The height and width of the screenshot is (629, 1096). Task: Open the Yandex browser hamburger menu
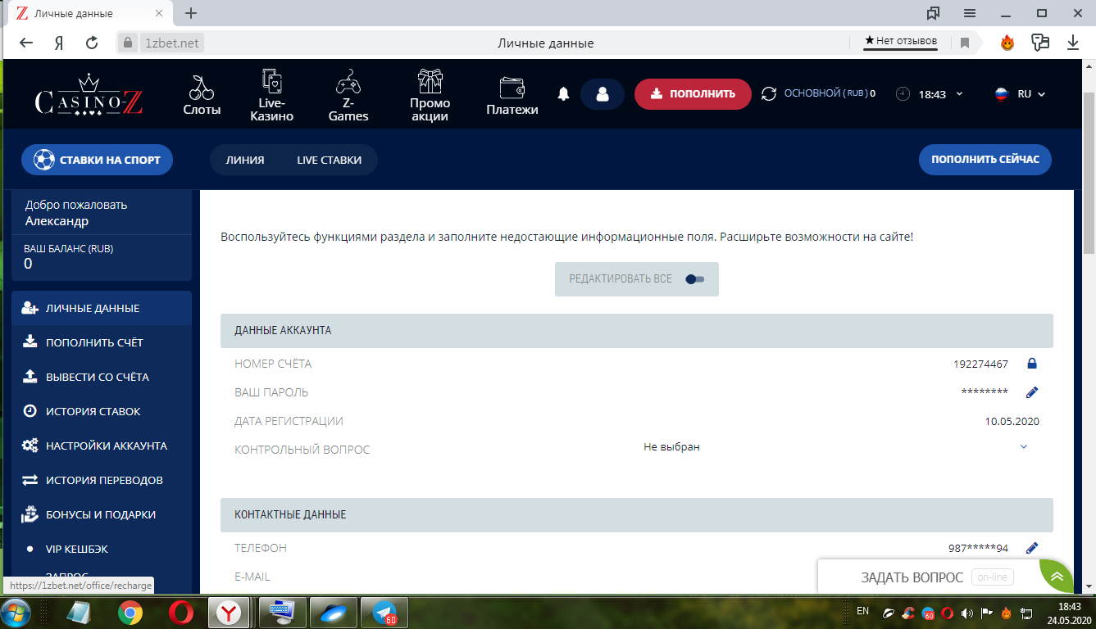pos(970,13)
